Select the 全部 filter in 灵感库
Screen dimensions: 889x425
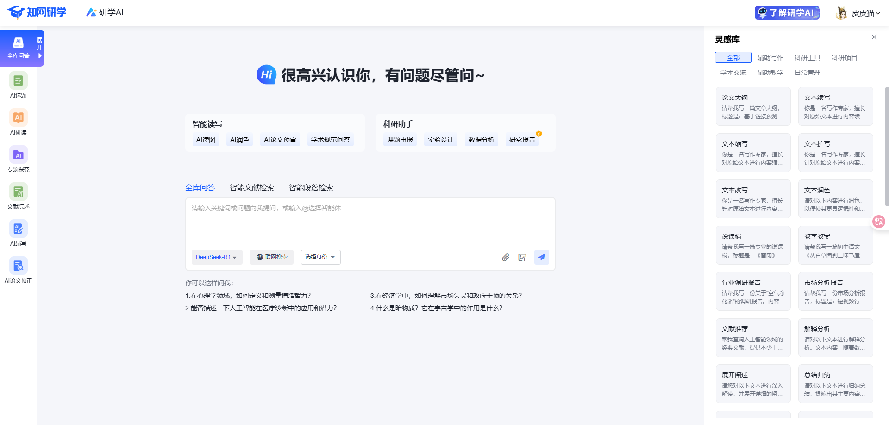pos(733,58)
